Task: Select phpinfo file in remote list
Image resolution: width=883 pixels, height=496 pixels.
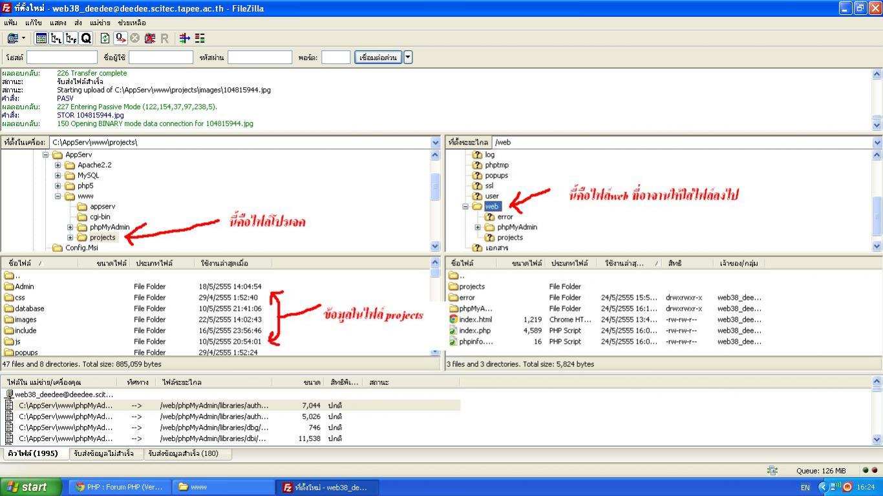Action: click(x=476, y=342)
